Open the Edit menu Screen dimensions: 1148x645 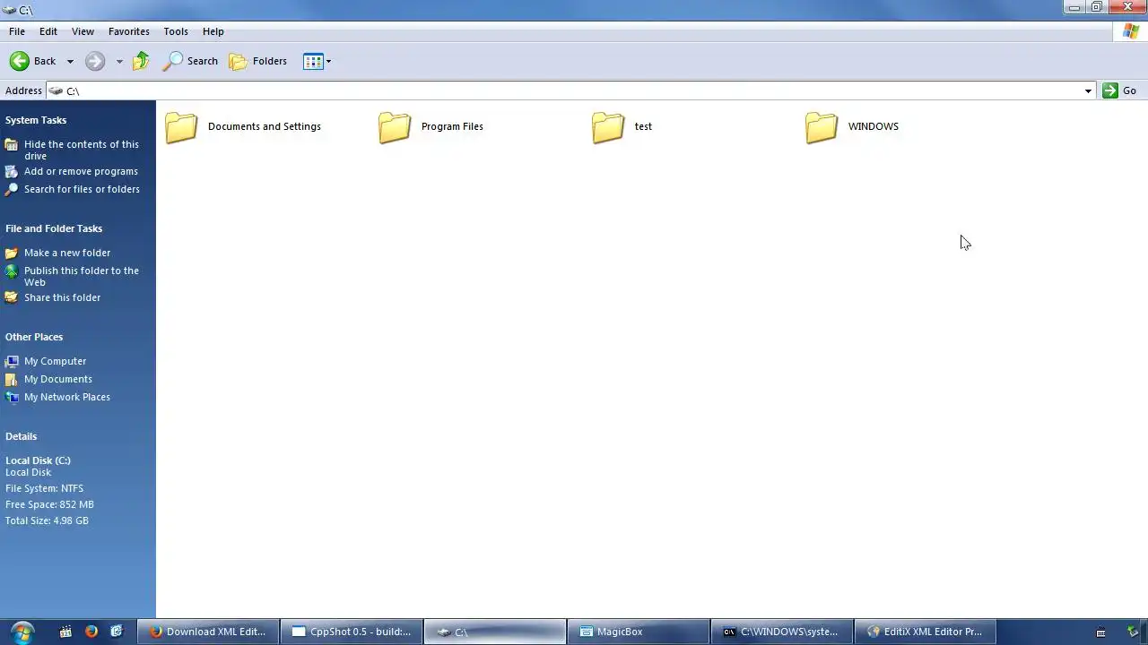click(x=48, y=31)
